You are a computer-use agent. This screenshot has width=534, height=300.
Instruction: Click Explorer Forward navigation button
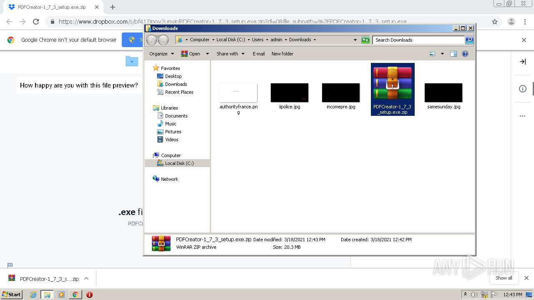(163, 40)
